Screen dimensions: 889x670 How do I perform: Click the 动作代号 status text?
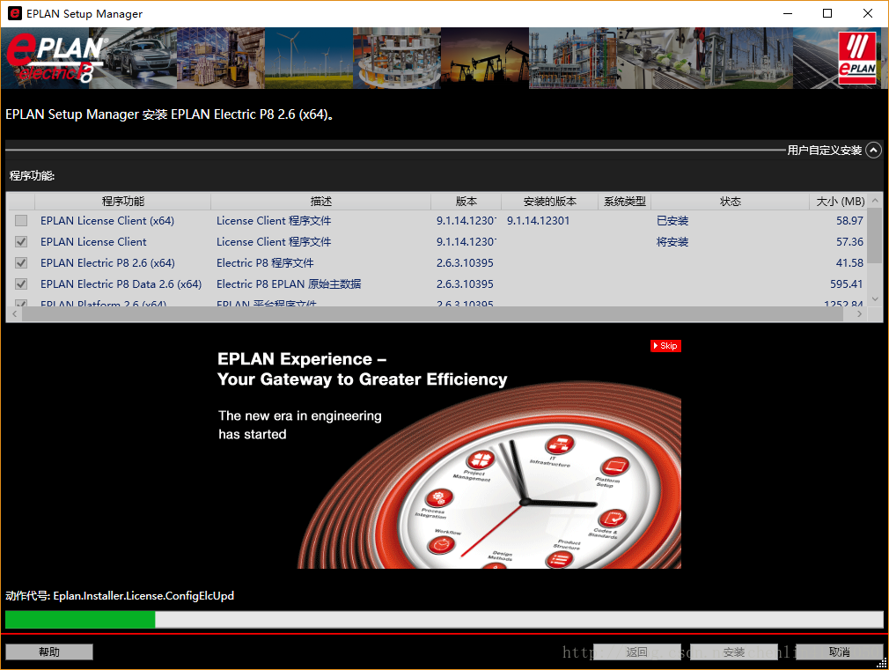tap(120, 596)
